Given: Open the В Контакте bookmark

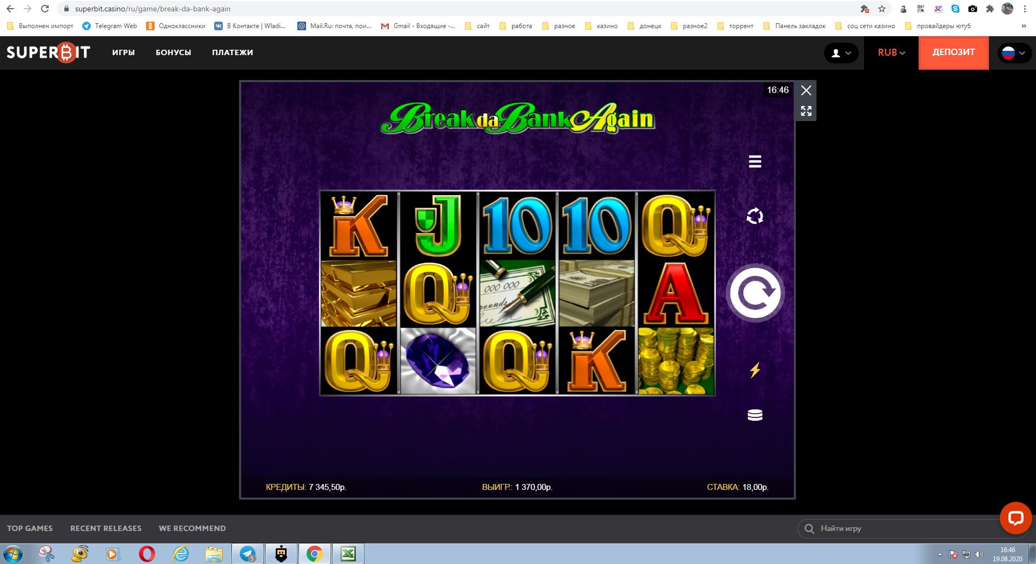Looking at the screenshot, I should [250, 26].
